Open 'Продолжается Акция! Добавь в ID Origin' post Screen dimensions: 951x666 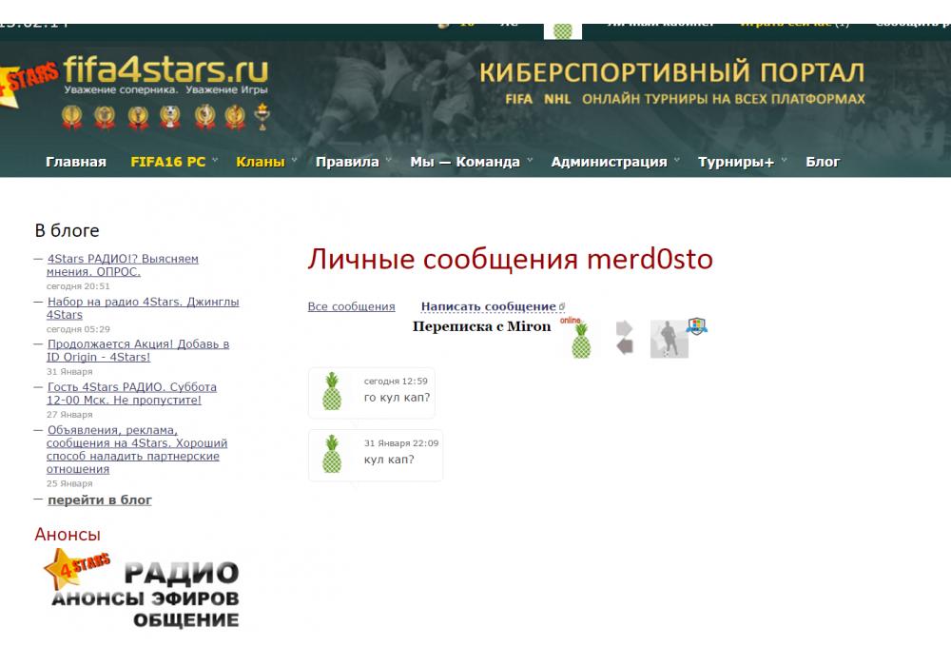138,350
